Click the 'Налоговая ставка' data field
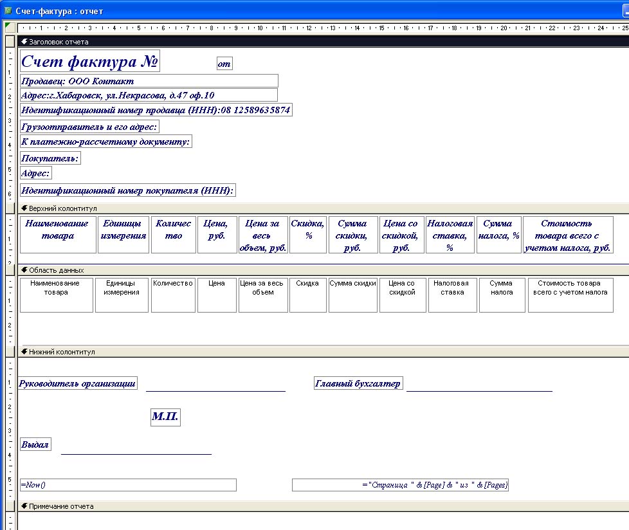Screen dimensions: 629x530 click(453, 295)
